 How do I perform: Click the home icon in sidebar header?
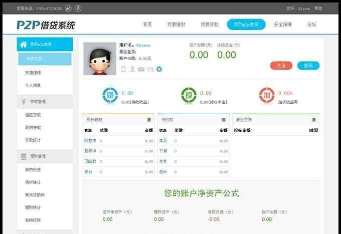24,44
